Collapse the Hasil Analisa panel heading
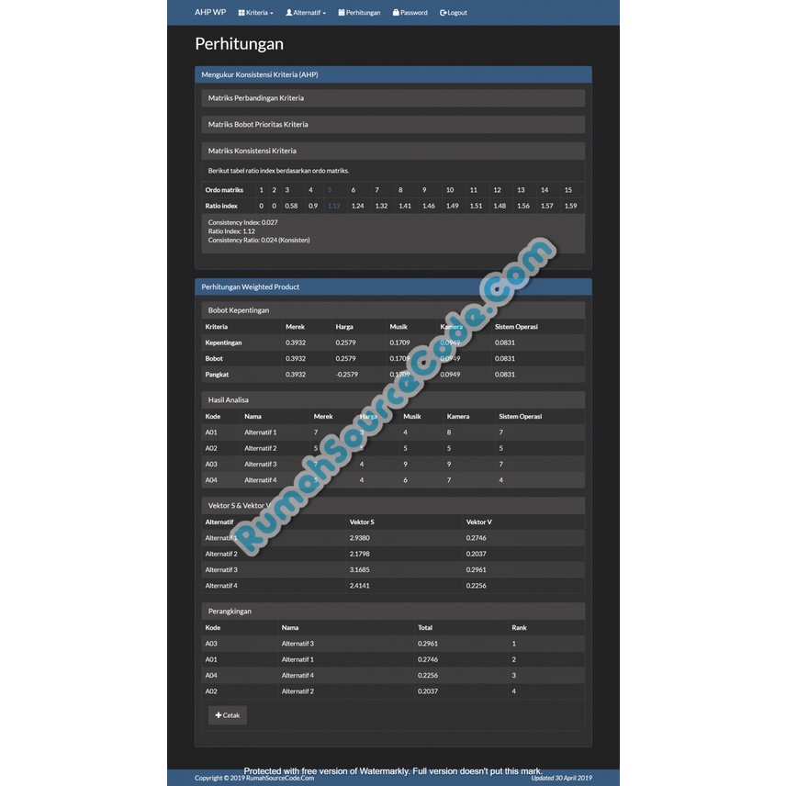This screenshot has height=786, width=786. pyautogui.click(x=393, y=399)
